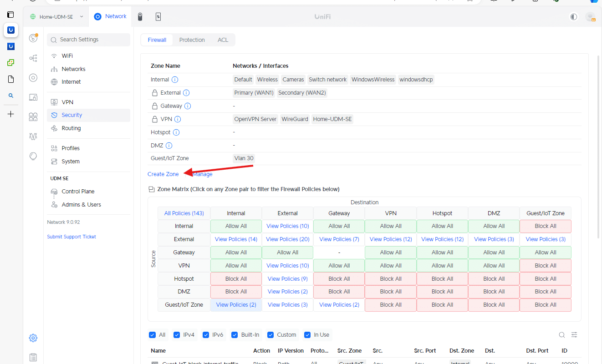Click the info icon next to VPN zone
Screen dimensions: 602x364
pyautogui.click(x=178, y=119)
